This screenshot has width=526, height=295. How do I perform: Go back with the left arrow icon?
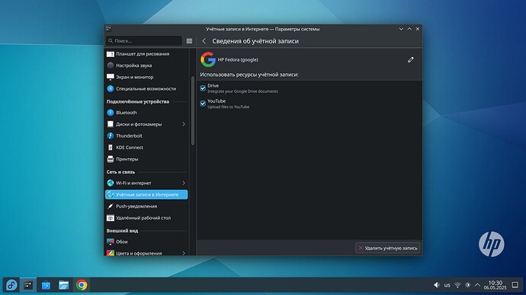pos(204,41)
